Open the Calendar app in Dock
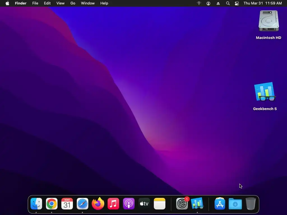Screen dimensions: 287x215 point(67,204)
